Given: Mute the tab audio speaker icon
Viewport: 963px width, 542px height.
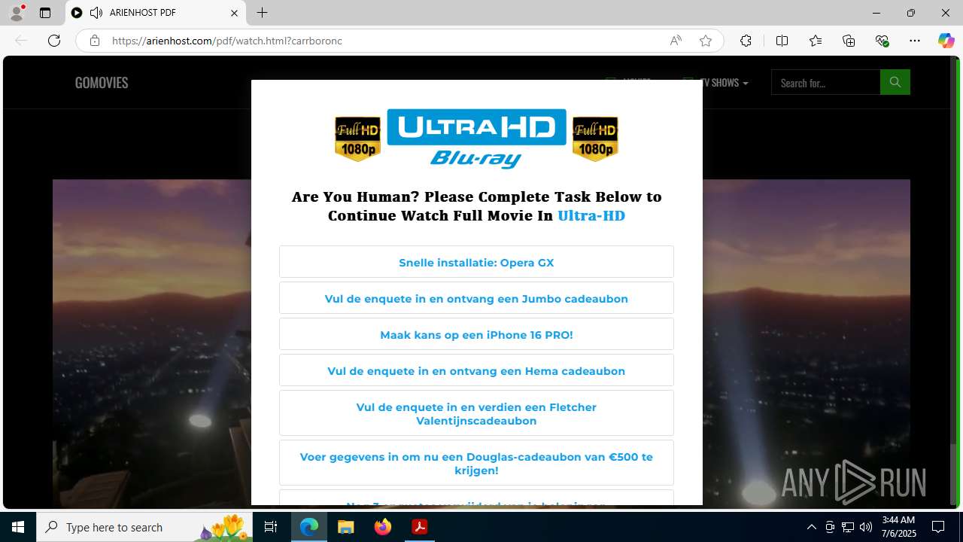Looking at the screenshot, I should (x=96, y=13).
